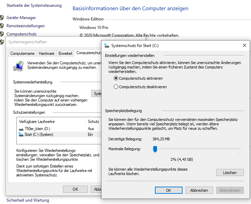This screenshot has height=204, width=251.
Task: Click Windows drive icon of Start (C:)
Action: pyautogui.click(x=21, y=135)
